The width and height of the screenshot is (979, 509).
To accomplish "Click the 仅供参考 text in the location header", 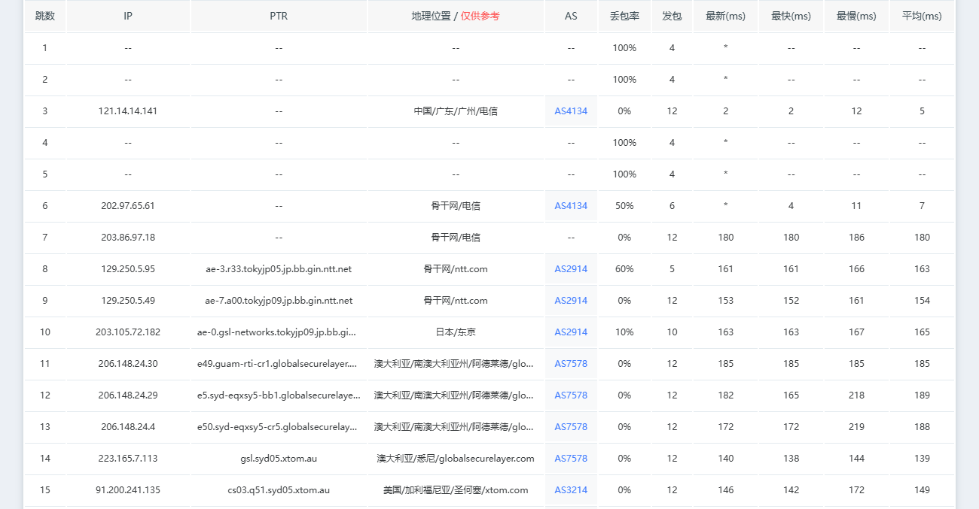I will pyautogui.click(x=480, y=16).
